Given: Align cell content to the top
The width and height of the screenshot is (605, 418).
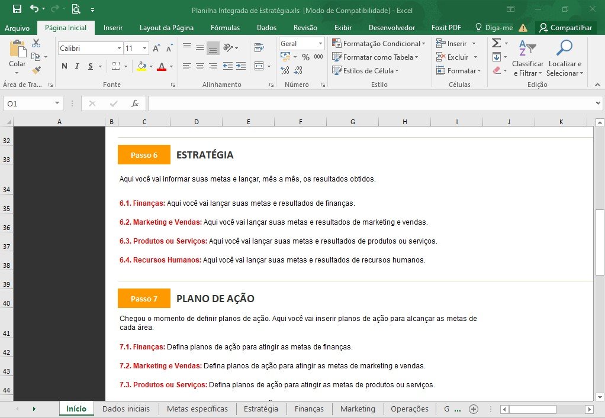Looking at the screenshot, I should click(186, 47).
